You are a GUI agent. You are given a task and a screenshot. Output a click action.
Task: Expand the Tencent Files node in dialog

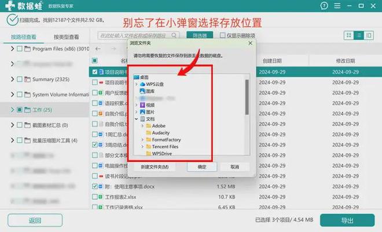pos(142,147)
